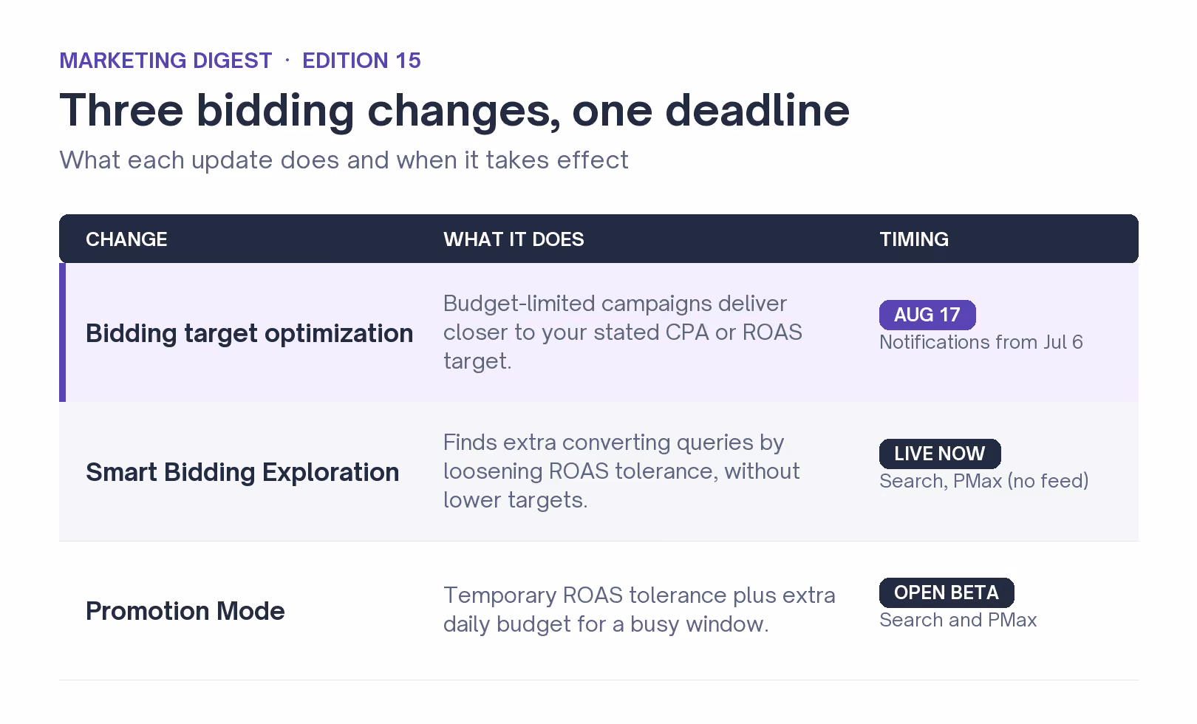Select the Promotion Mode row title
Image resolution: width=1197 pixels, height=724 pixels.
185,611
